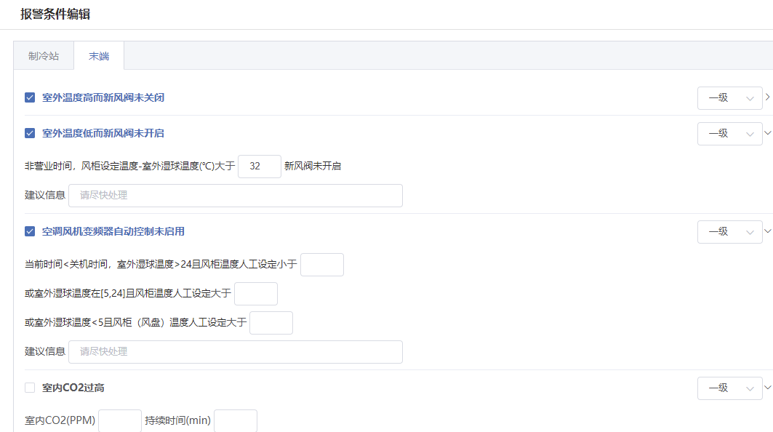The height and width of the screenshot is (432, 773).
Task: Click the 室内CO2过高 title
Action: [x=73, y=388]
